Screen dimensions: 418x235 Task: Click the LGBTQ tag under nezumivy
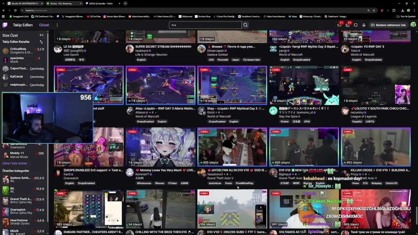click(370, 121)
